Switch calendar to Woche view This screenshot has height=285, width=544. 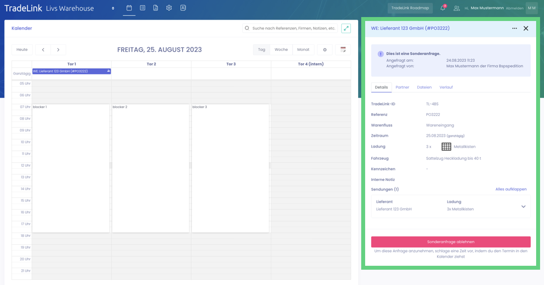[x=281, y=50]
